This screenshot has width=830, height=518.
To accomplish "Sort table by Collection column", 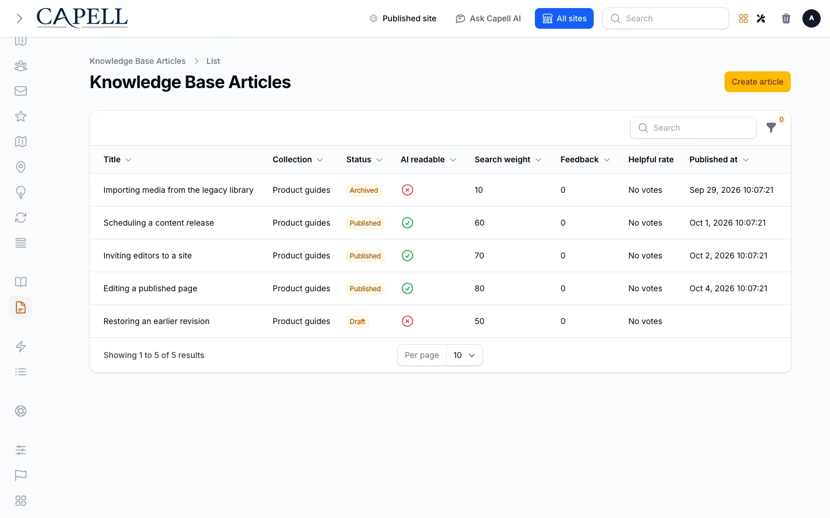I will [298, 159].
